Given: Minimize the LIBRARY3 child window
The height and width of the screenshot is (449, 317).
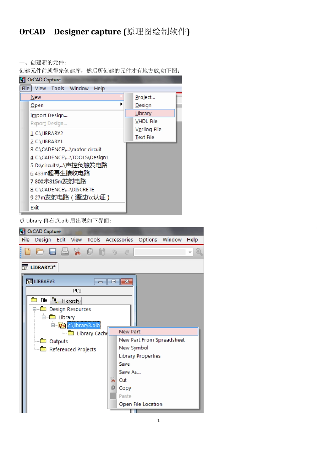Looking at the screenshot, I should (100, 282).
